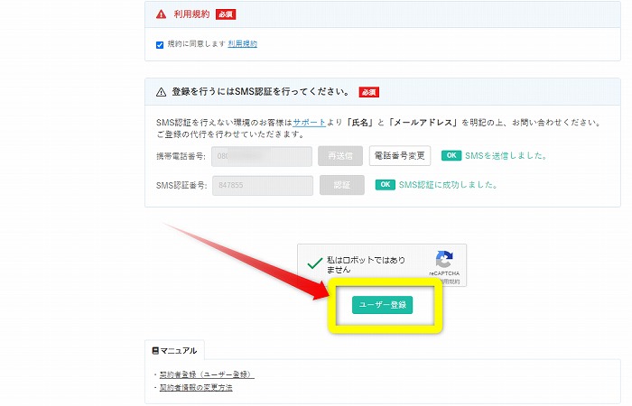Click the grey 再送信 button

[340, 155]
